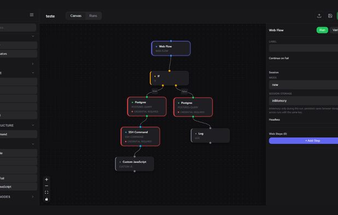The image size is (338, 215).
Task: Click the export/upload icon in the top bar
Action: point(319,16)
